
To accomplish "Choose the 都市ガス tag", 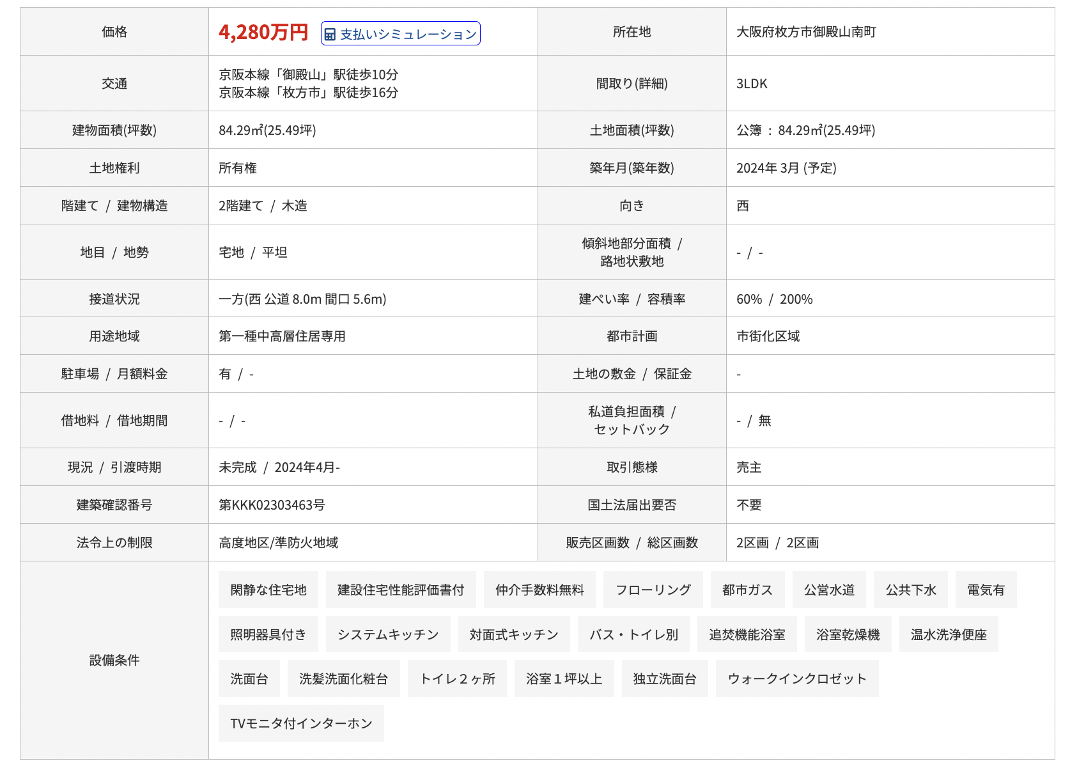I will point(747,590).
